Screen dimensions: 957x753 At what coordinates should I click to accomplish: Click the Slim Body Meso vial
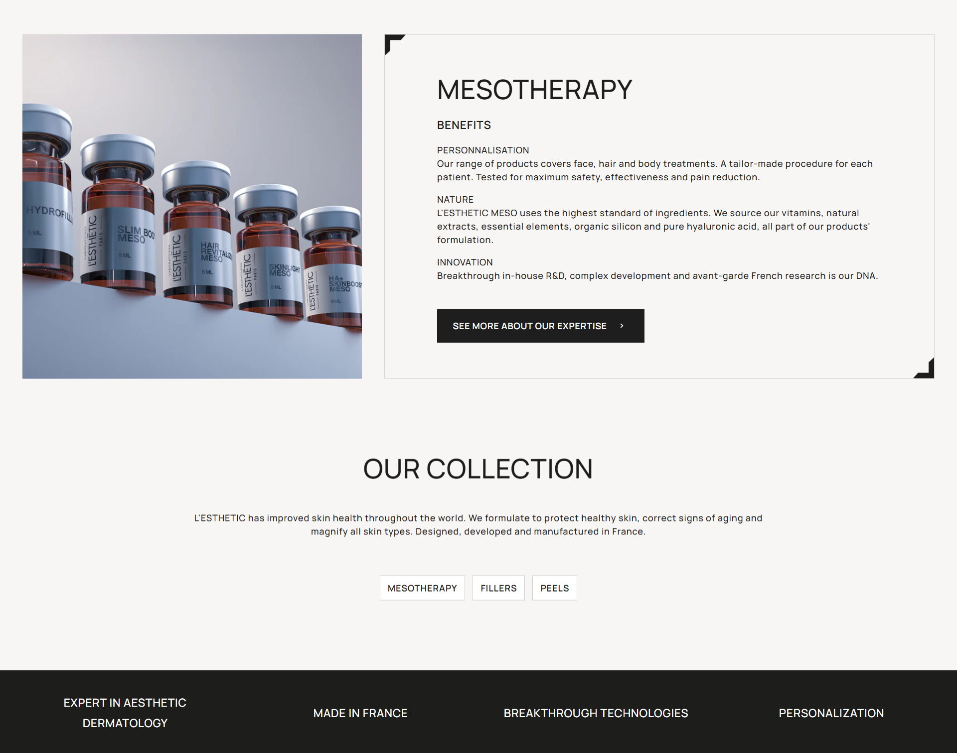tap(119, 214)
